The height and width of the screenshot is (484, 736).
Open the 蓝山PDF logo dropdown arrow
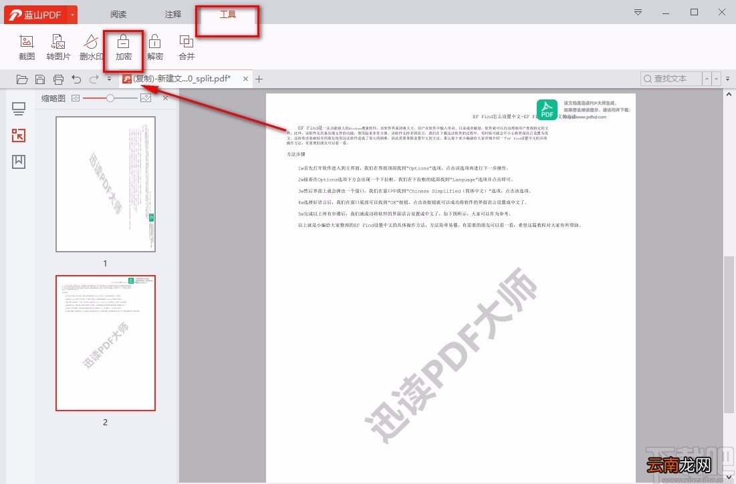click(x=72, y=15)
